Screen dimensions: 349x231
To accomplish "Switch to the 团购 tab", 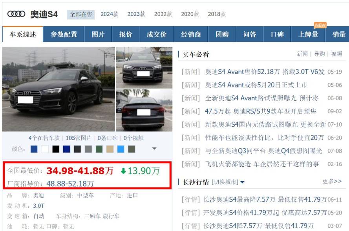I will tap(222, 34).
